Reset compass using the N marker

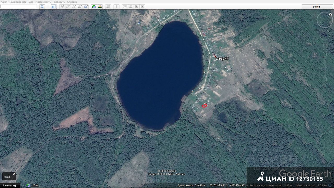tap(331, 15)
